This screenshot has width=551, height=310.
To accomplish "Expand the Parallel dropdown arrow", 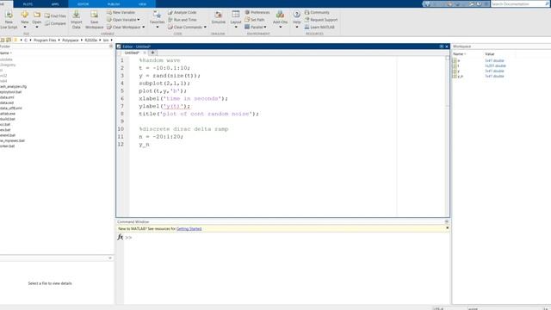I will pyautogui.click(x=265, y=27).
